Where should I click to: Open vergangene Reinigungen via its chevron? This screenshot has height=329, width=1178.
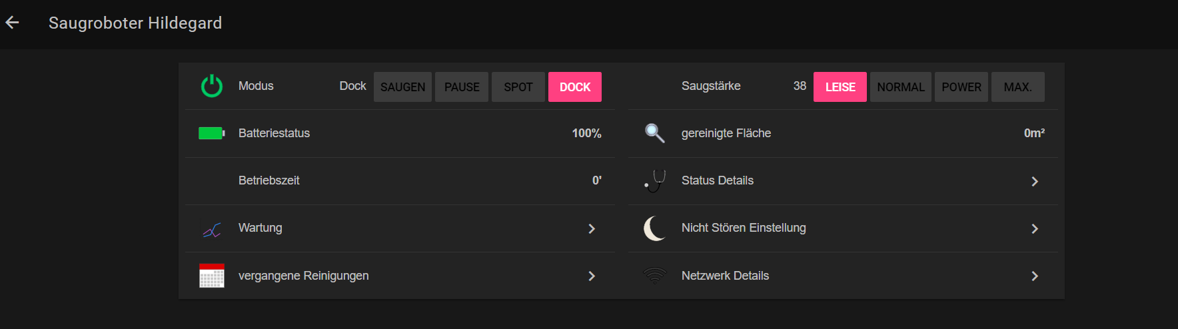(592, 276)
